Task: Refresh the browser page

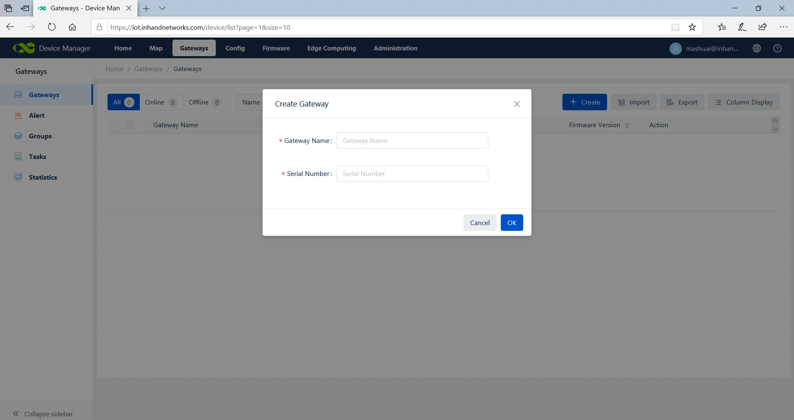Action: [x=51, y=27]
